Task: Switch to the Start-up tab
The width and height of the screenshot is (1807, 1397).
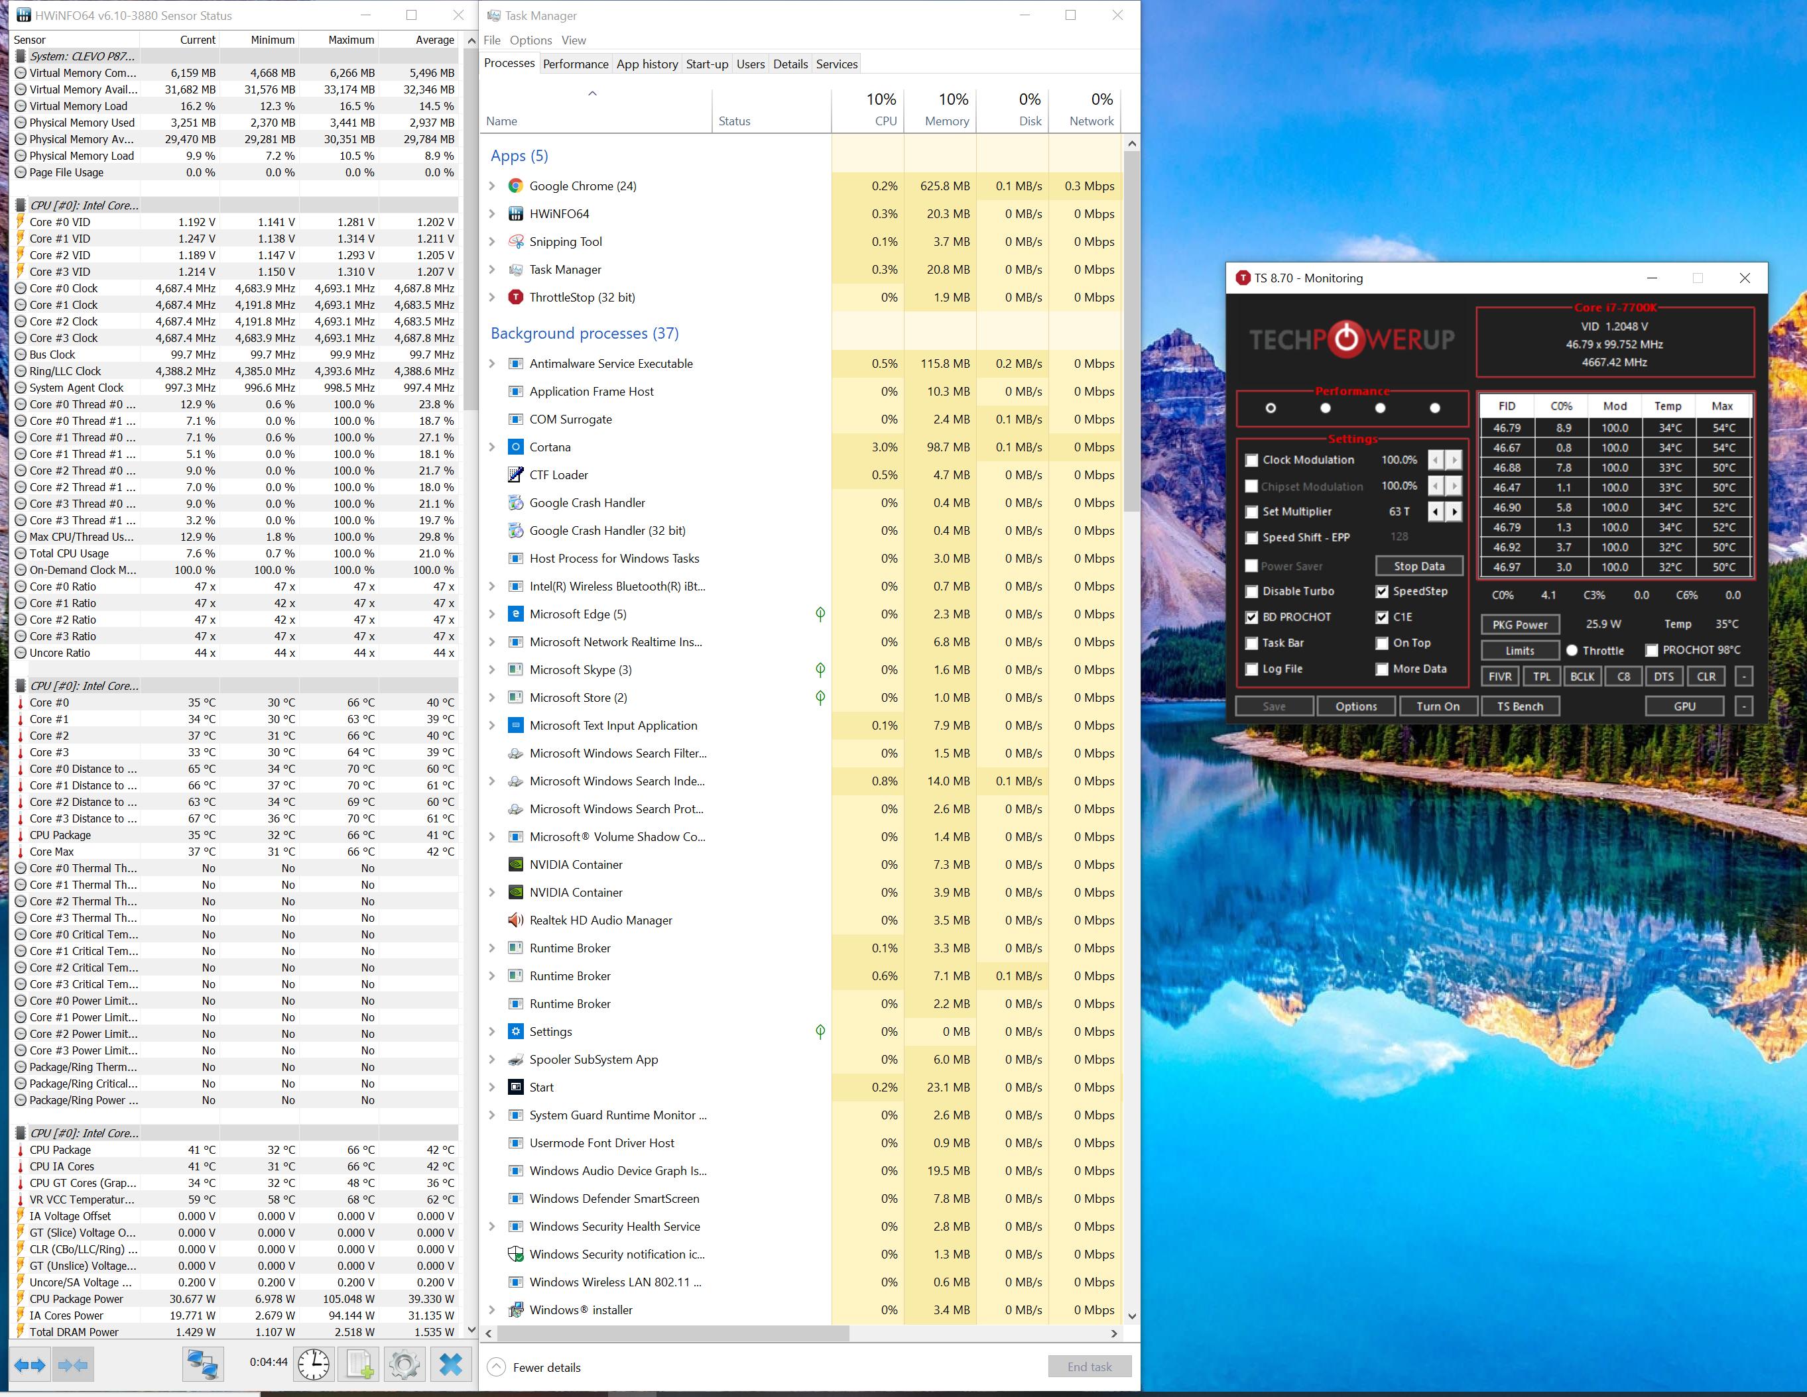Action: coord(708,64)
